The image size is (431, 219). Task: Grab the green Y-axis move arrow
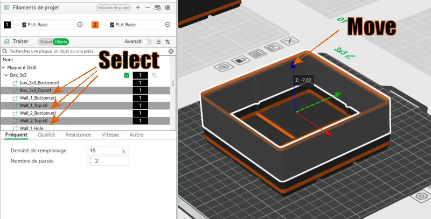click(x=338, y=95)
